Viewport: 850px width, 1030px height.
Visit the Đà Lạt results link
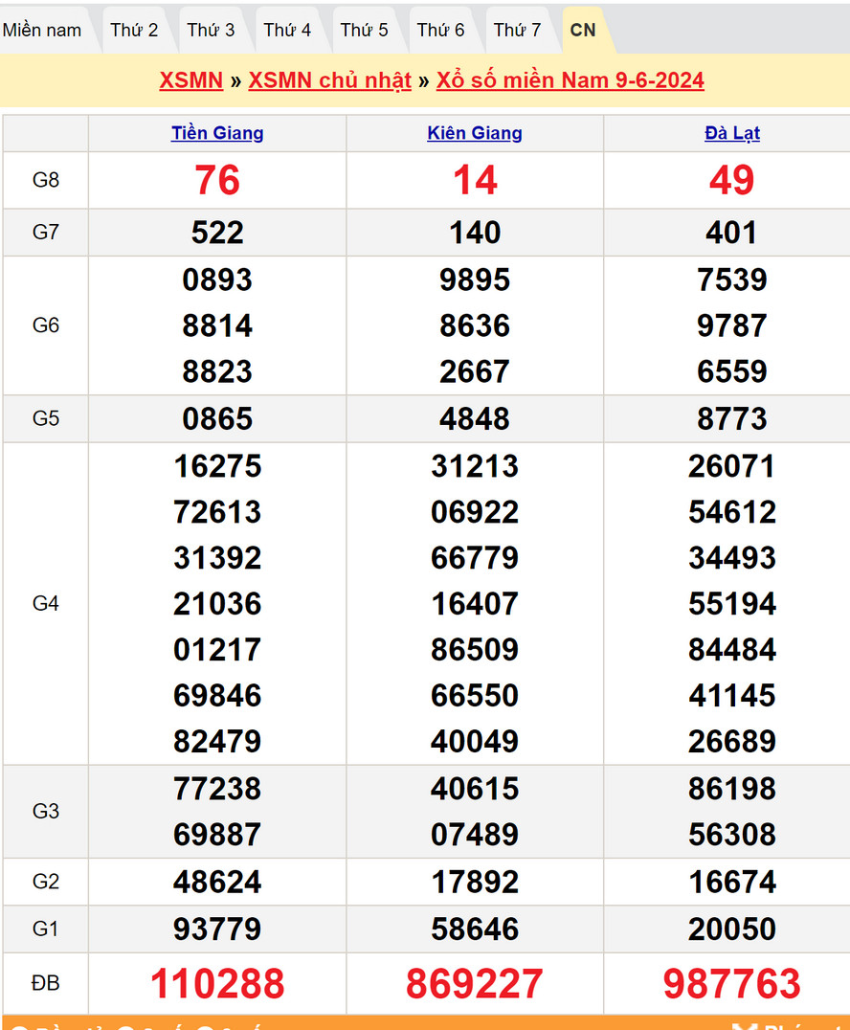click(732, 133)
